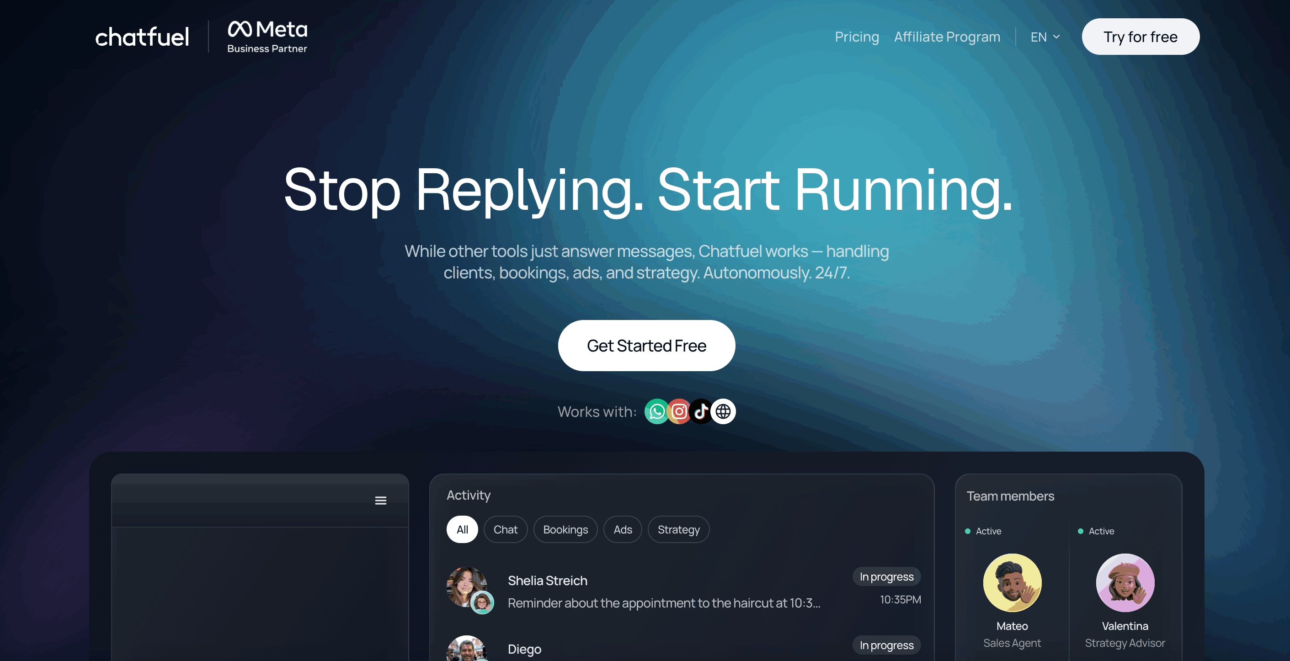The height and width of the screenshot is (661, 1290).
Task: Click the chatfuel logo
Action: [x=142, y=37]
